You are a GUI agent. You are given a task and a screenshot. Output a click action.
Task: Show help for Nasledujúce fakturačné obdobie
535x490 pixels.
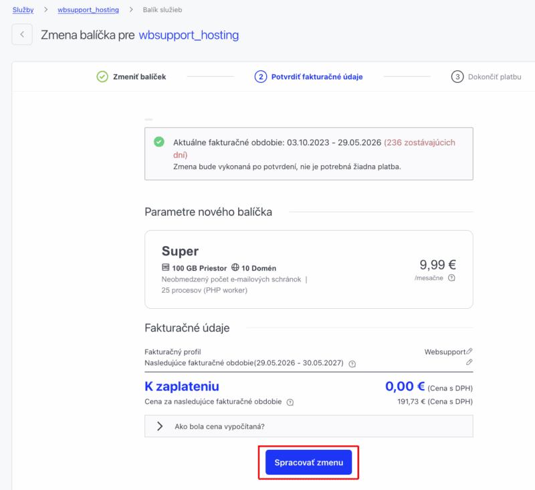click(x=352, y=364)
